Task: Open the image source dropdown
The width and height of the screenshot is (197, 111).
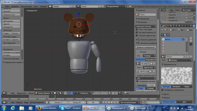Action: [149, 67]
